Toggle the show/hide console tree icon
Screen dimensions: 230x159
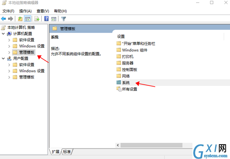pyautogui.click(x=28, y=19)
